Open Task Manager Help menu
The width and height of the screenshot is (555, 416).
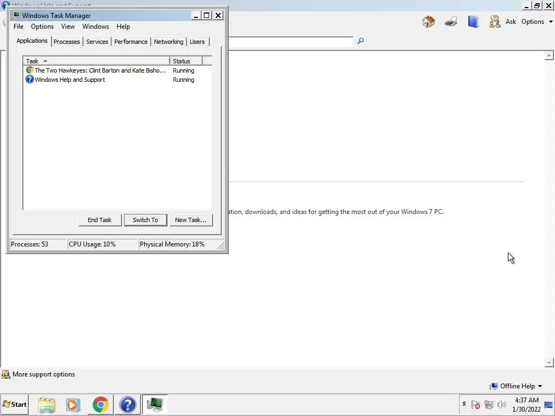(x=123, y=27)
